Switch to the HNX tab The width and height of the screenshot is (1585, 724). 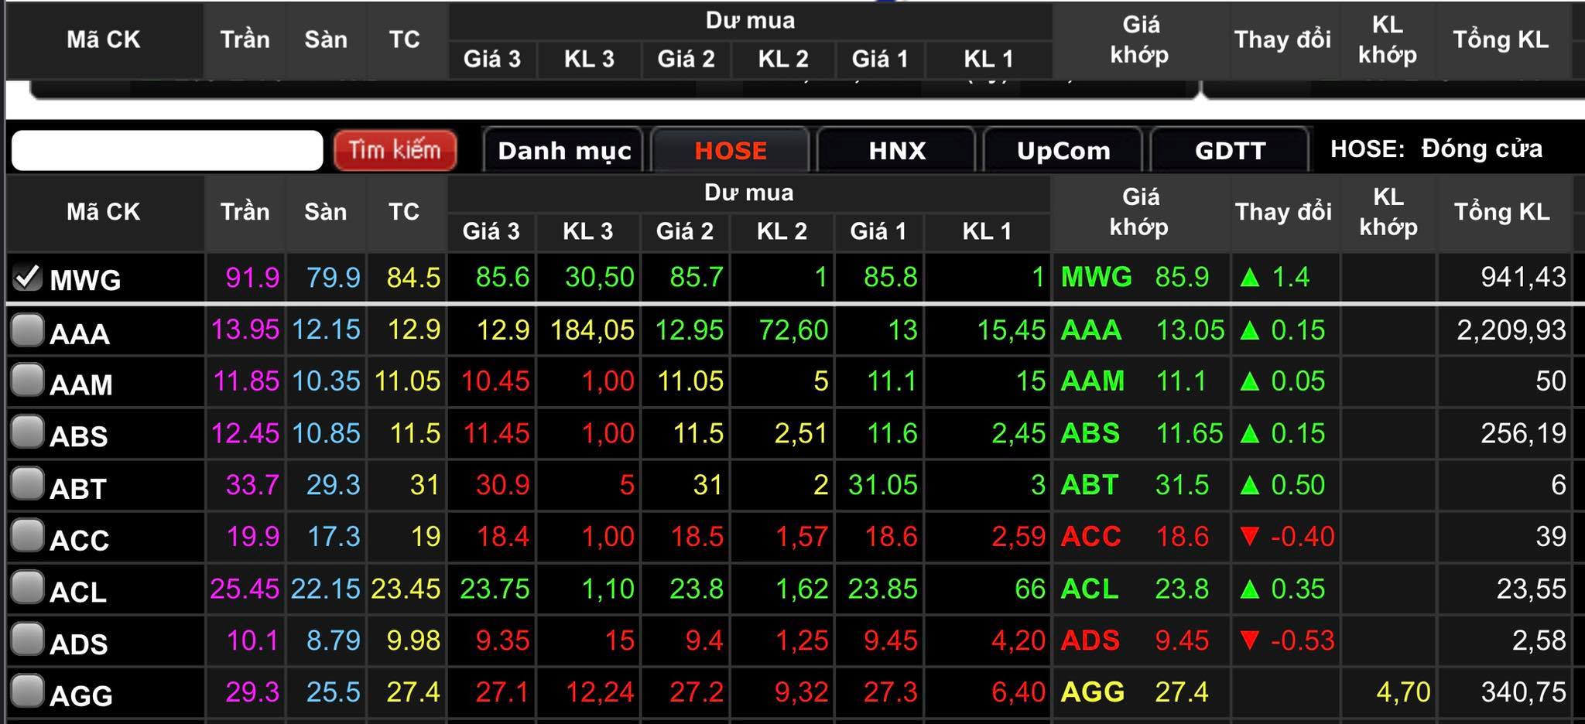click(897, 150)
